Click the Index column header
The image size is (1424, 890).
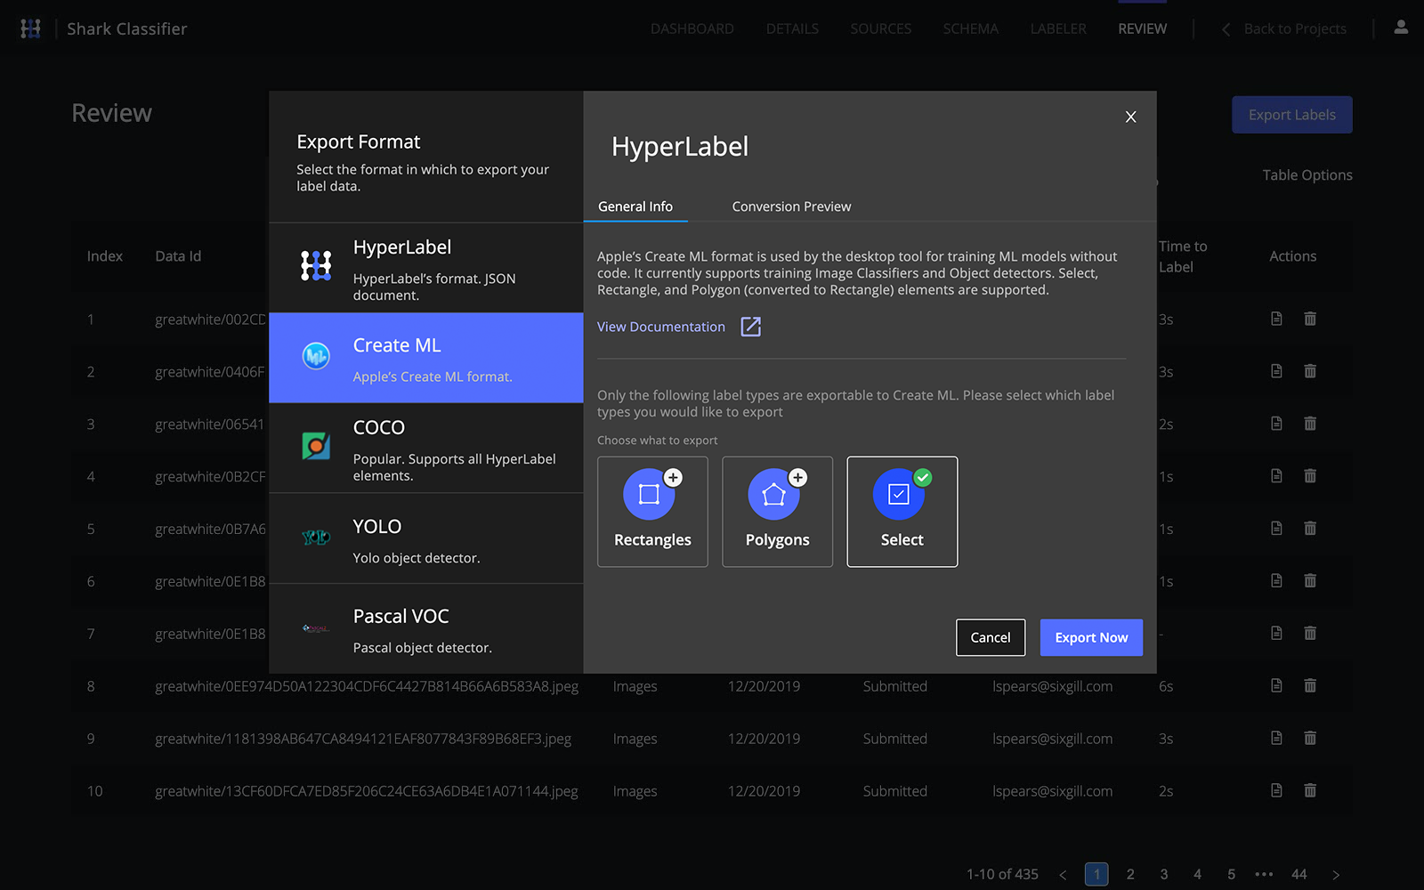[x=105, y=256]
